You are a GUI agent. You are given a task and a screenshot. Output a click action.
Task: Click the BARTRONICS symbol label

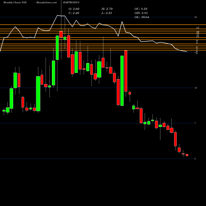pyautogui.click(x=71, y=2)
